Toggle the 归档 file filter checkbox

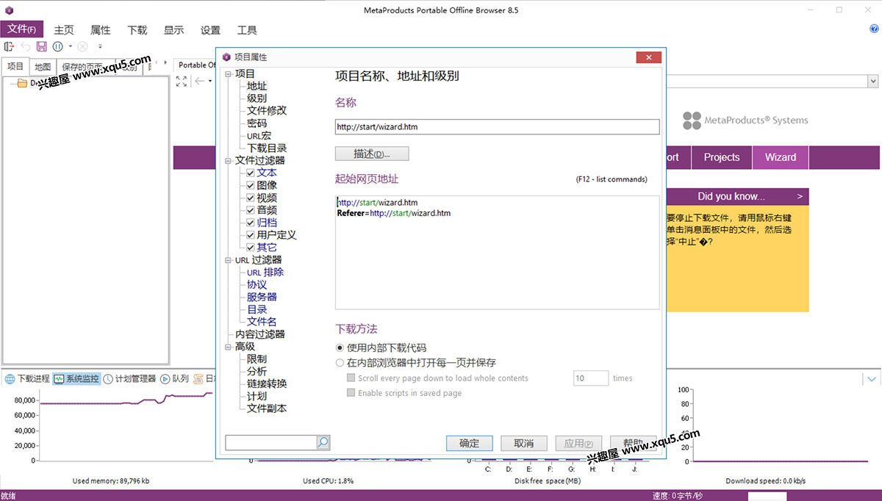click(x=251, y=223)
